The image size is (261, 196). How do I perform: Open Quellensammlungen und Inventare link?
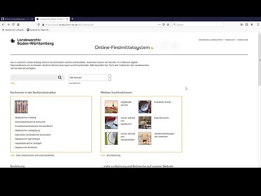point(164,135)
